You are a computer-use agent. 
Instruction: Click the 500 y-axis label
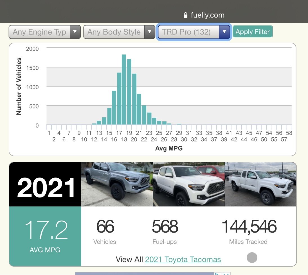[x=34, y=106]
